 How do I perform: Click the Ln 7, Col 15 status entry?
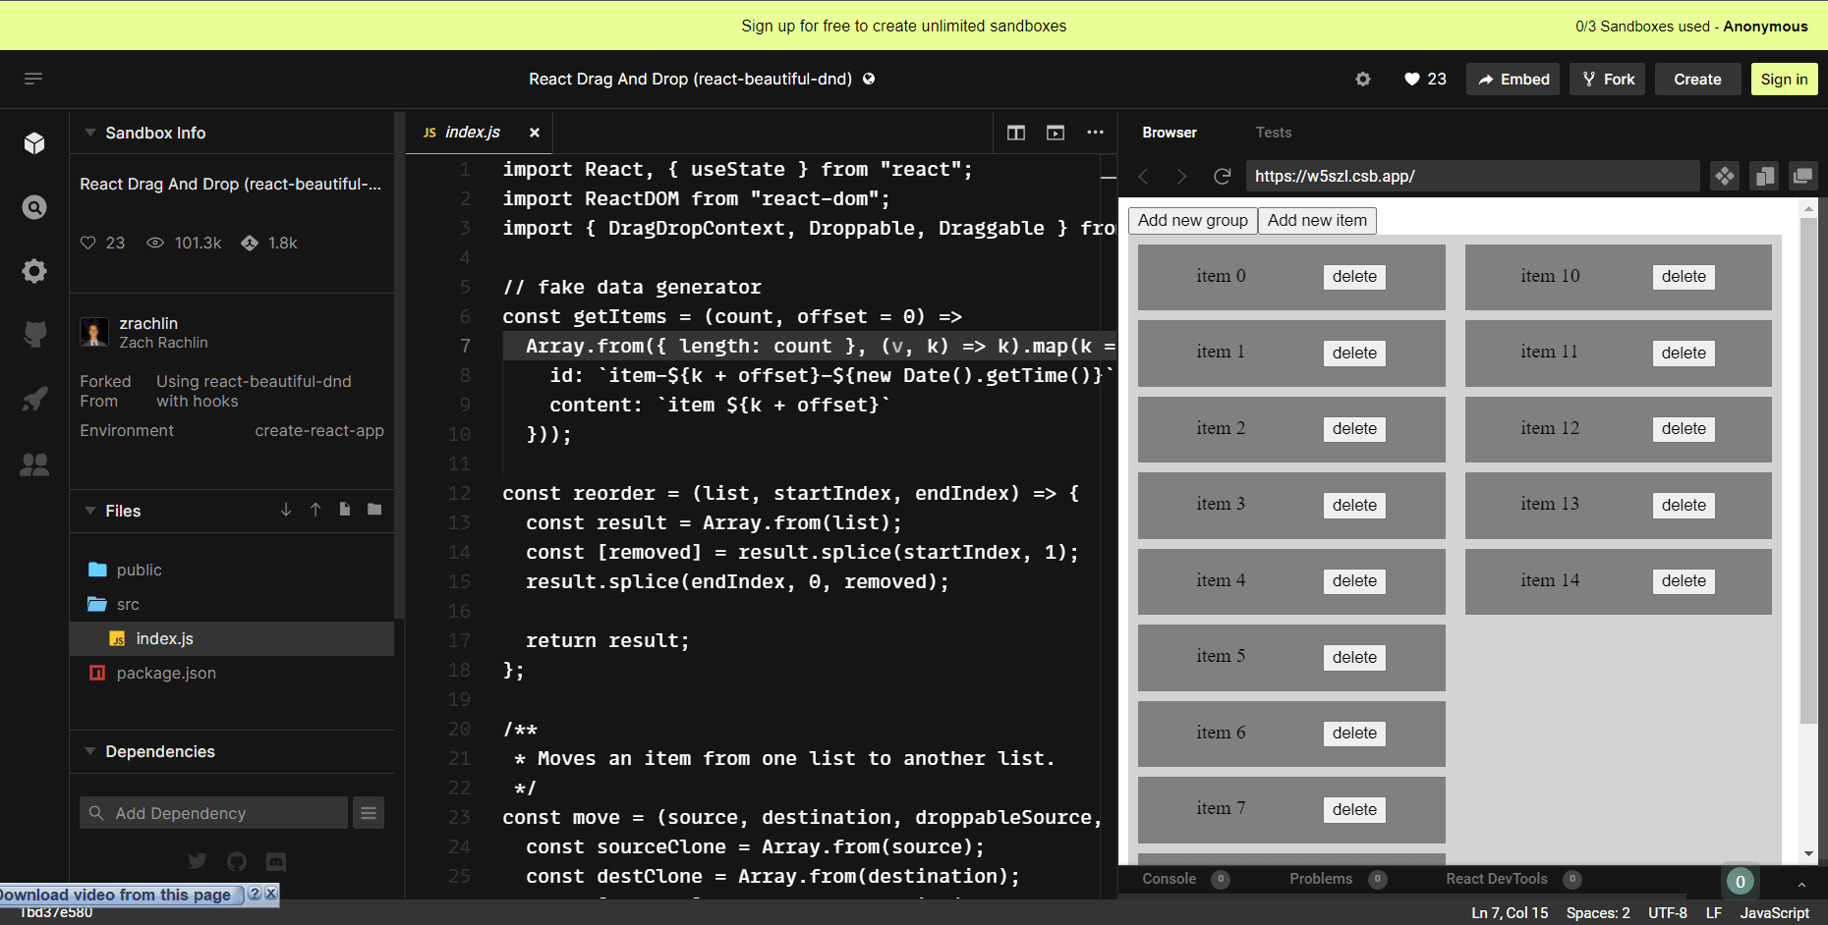click(1510, 913)
